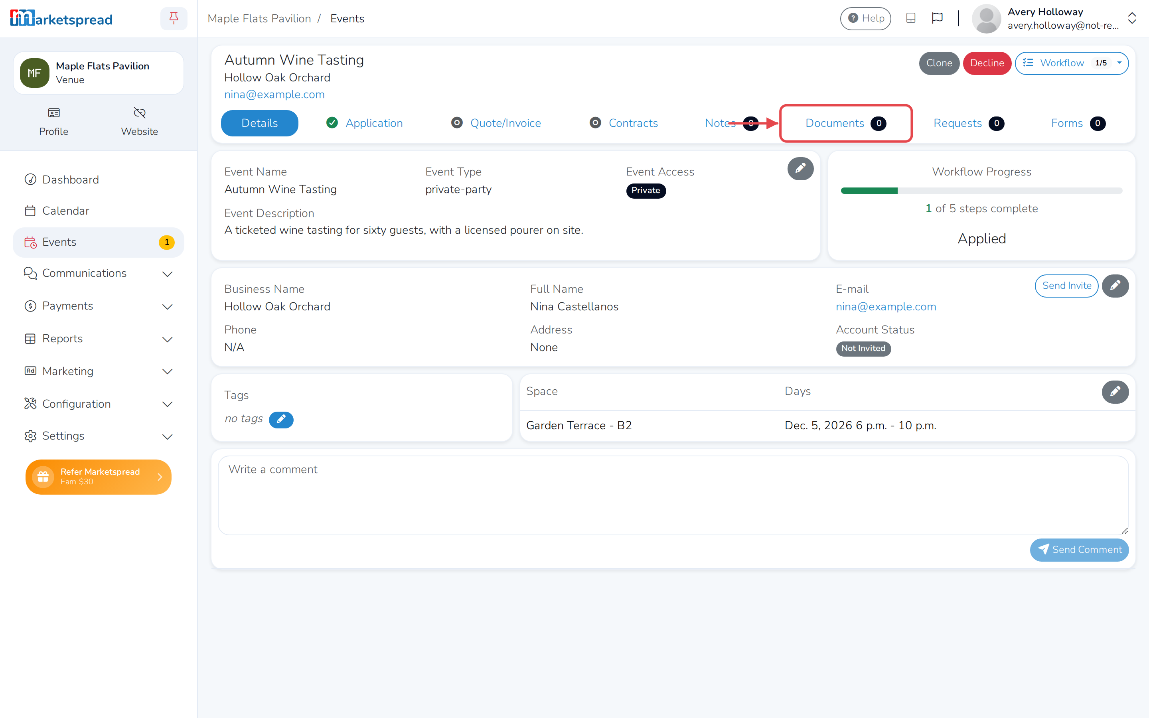Open the Help button
Image resolution: width=1149 pixels, height=718 pixels.
click(x=865, y=18)
